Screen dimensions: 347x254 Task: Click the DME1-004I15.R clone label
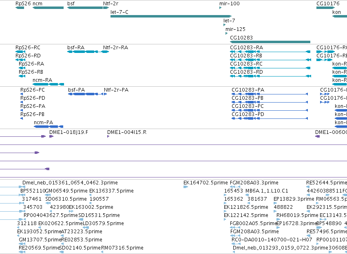(x=127, y=132)
